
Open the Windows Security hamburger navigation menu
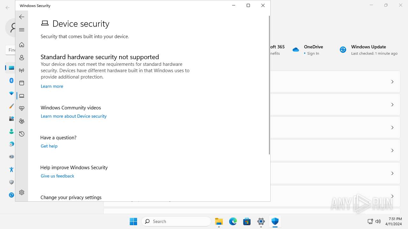pos(22,30)
